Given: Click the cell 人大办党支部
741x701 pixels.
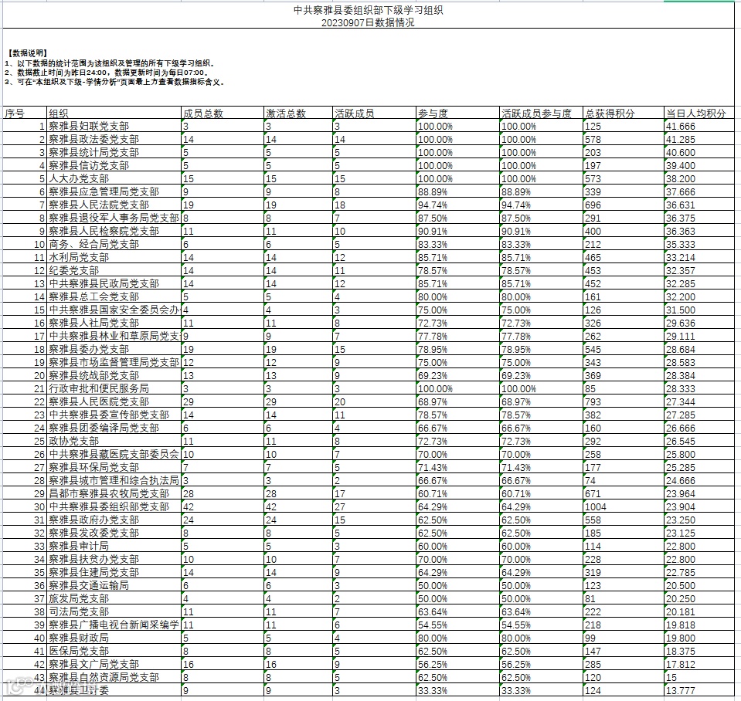Looking at the screenshot, I should pyautogui.click(x=114, y=178).
